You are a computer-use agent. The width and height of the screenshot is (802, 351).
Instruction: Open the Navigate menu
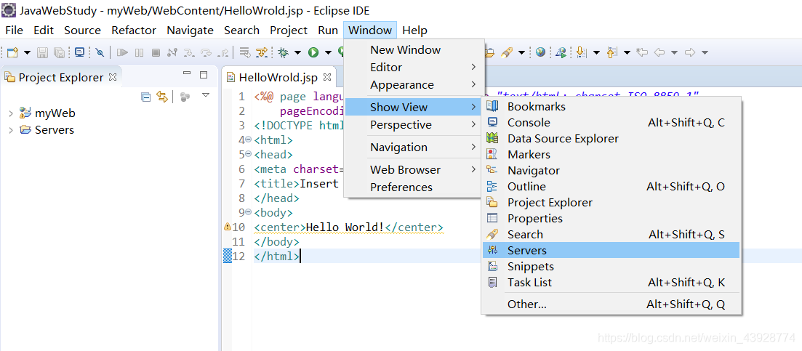coord(191,30)
